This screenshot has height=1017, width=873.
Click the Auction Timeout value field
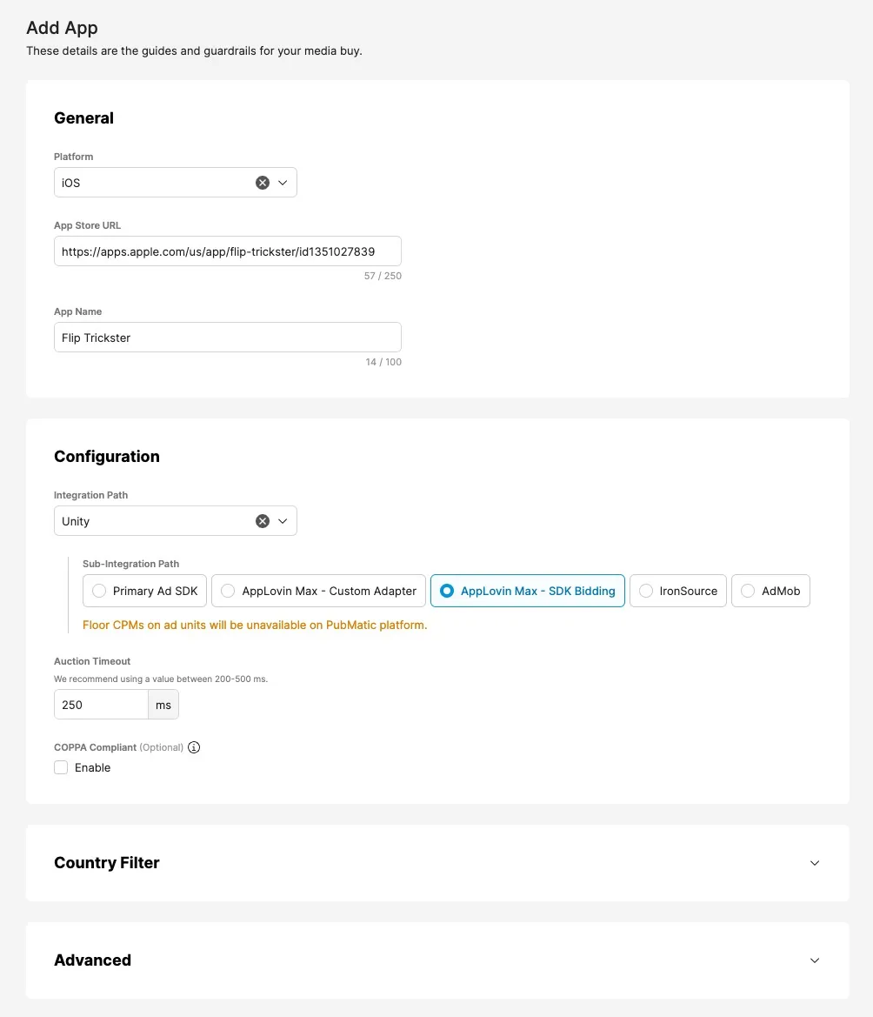pyautogui.click(x=101, y=704)
